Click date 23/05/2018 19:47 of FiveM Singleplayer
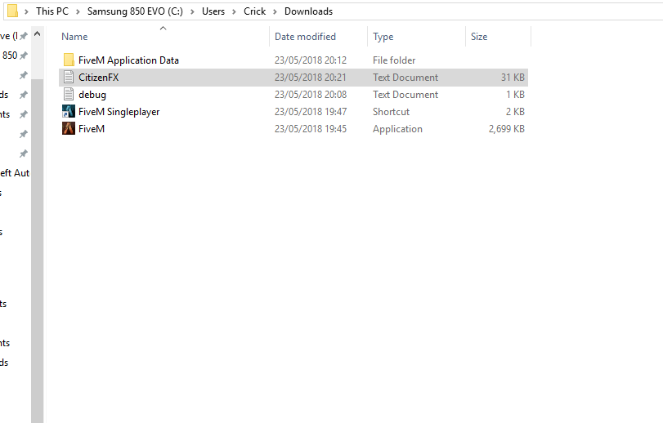 point(311,112)
